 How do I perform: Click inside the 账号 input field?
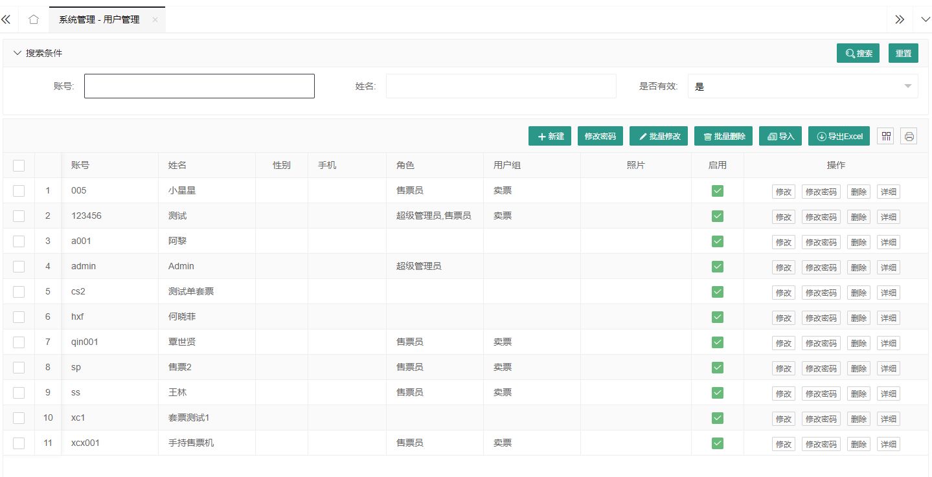click(199, 85)
